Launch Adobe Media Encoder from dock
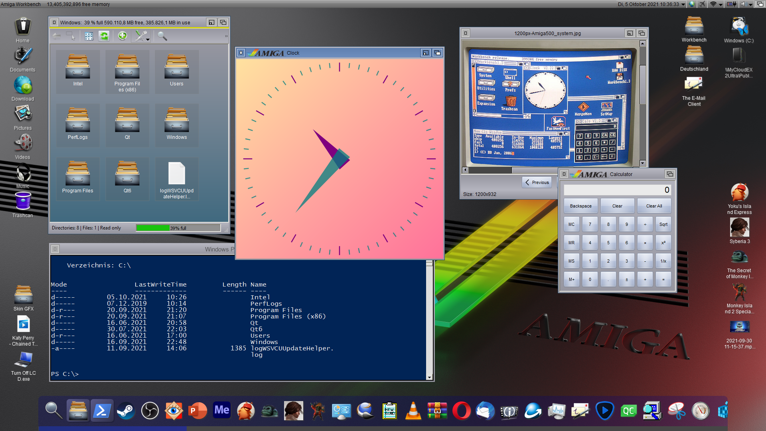Viewport: 766px width, 431px height. (x=222, y=410)
